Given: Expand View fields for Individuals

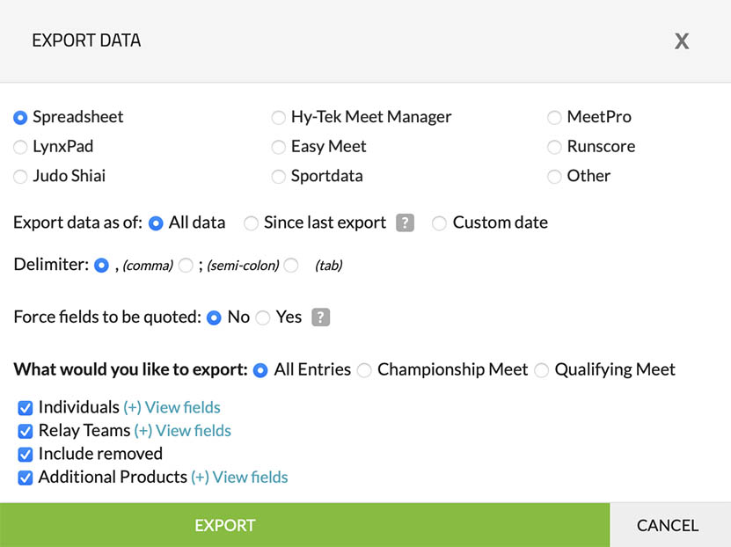Looking at the screenshot, I should tap(172, 408).
